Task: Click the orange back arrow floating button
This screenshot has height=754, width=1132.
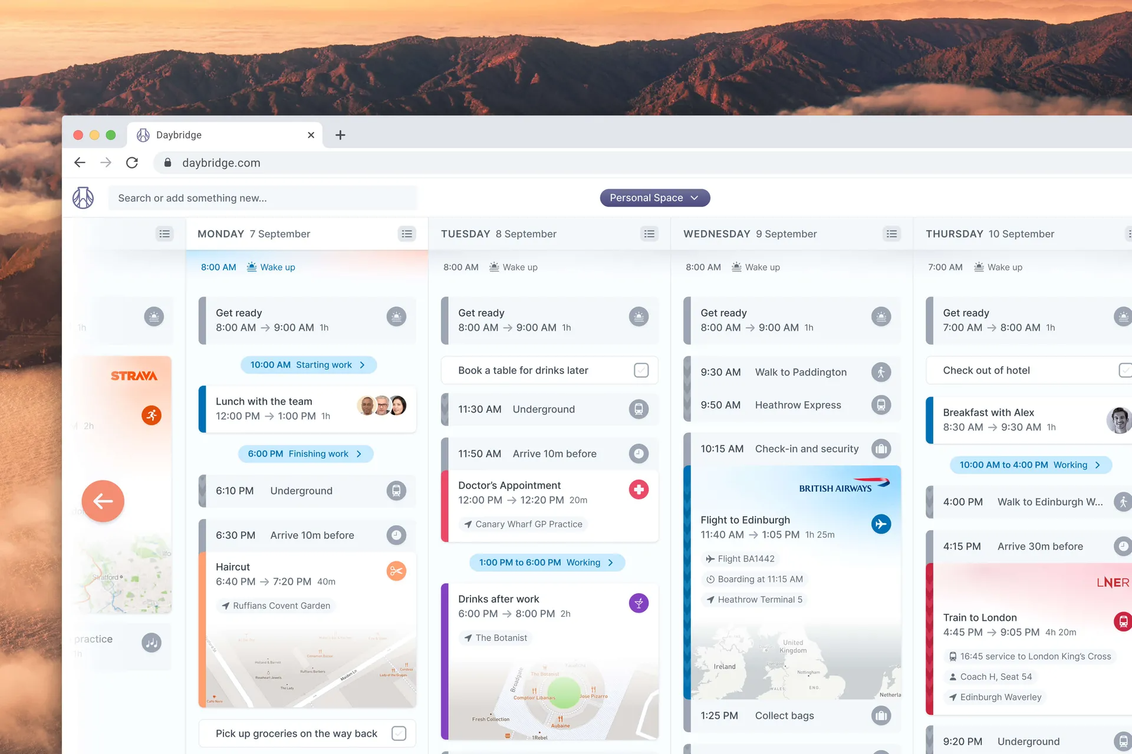Action: click(x=103, y=501)
